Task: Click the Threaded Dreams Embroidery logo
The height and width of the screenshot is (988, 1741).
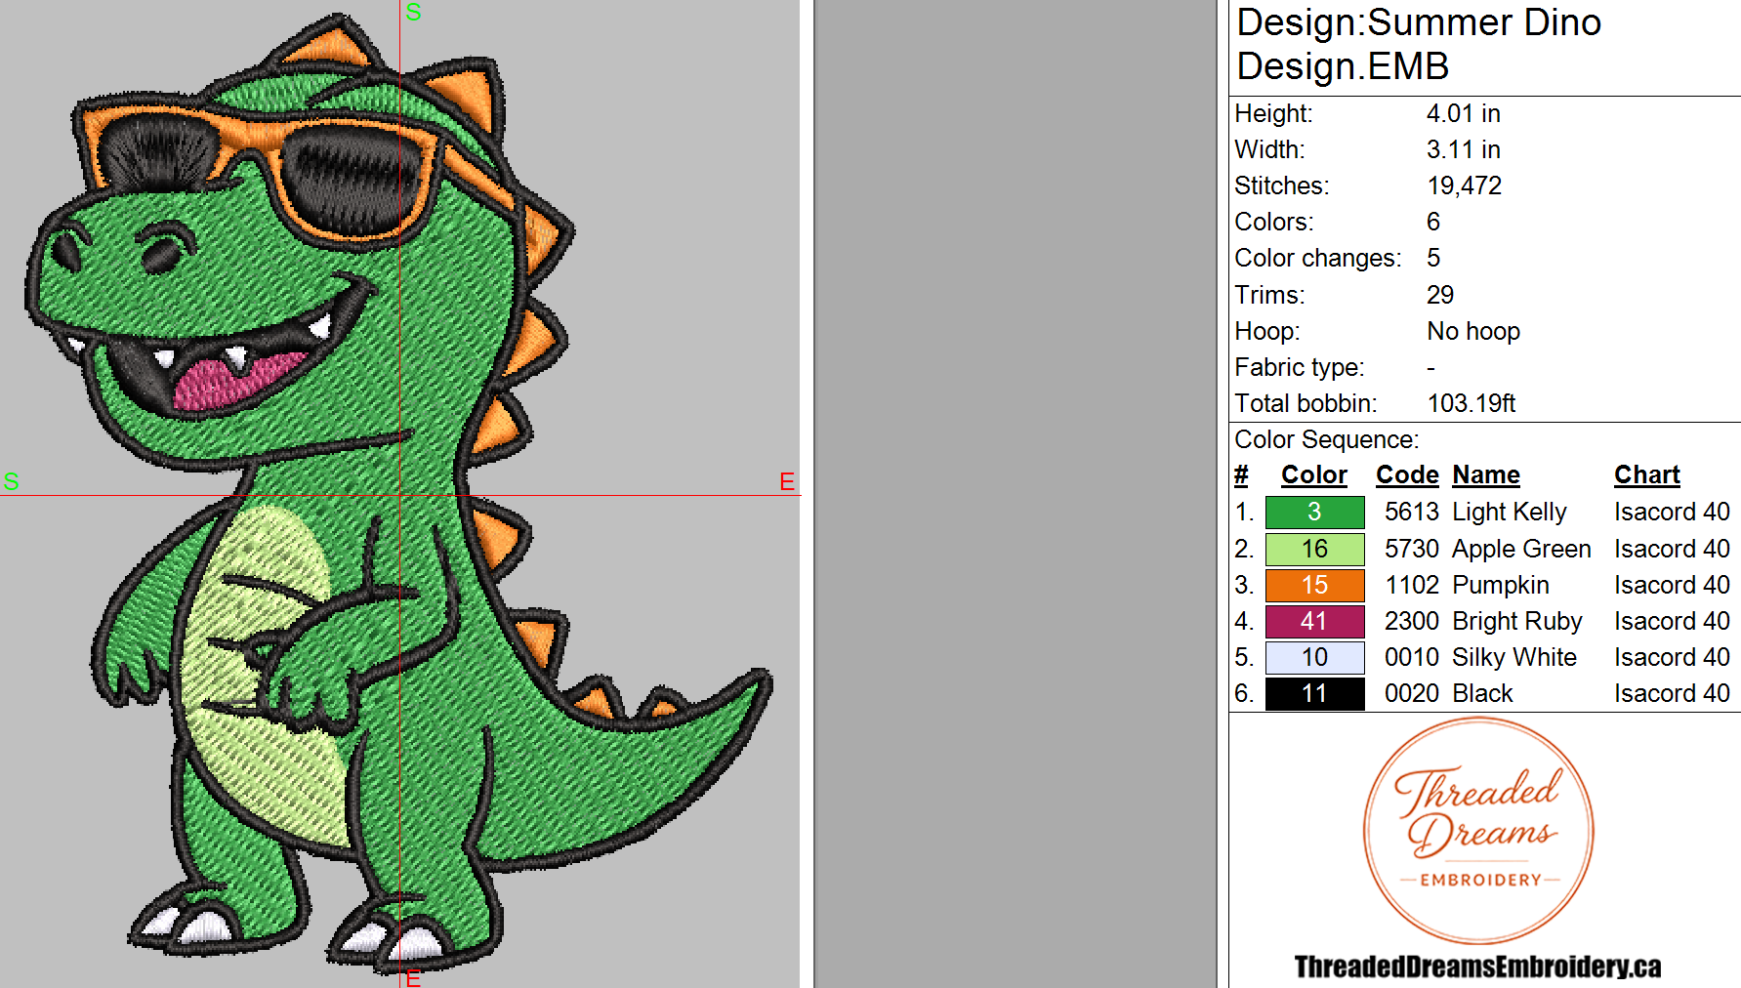Action: pos(1478,831)
